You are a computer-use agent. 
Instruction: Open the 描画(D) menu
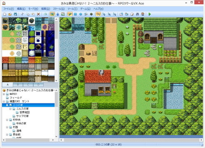click(46, 9)
